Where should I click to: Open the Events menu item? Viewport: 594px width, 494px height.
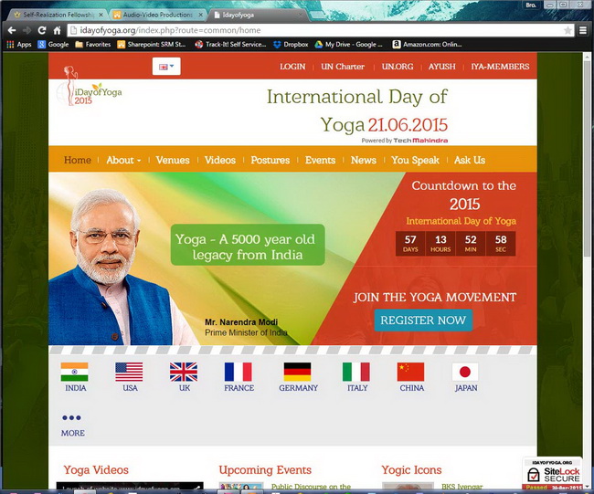[x=320, y=160]
